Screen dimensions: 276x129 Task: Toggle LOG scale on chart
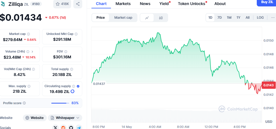pyautogui.click(x=260, y=17)
